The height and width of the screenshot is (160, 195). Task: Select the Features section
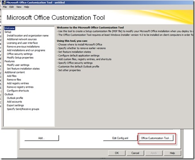coord(10,61)
